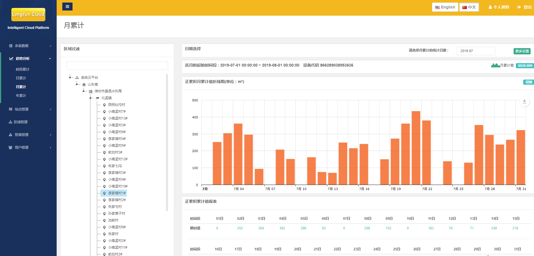The image size is (534, 256).
Task: Click location pin for 西祝仙屯村
Action: 104,105
